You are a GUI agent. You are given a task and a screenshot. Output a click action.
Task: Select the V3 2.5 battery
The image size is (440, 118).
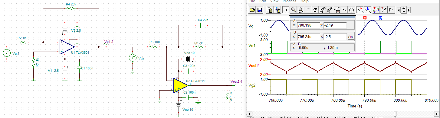coord(65,30)
